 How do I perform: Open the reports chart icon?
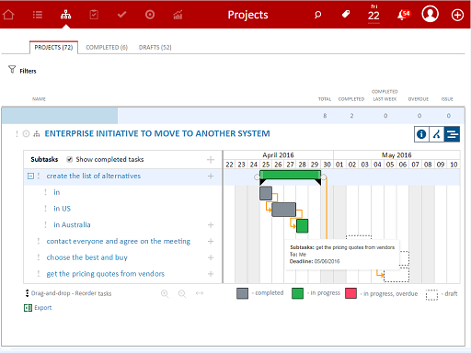coord(178,15)
